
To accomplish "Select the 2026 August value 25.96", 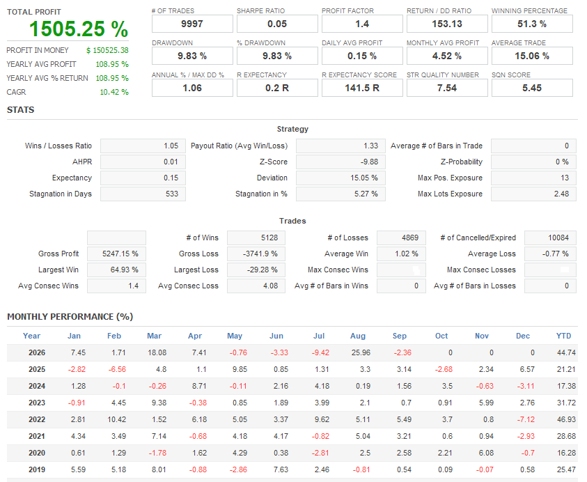I will click(x=361, y=352).
